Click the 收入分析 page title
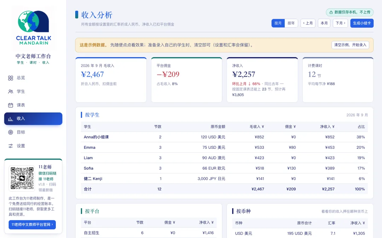This screenshot has width=382, height=238. point(97,15)
